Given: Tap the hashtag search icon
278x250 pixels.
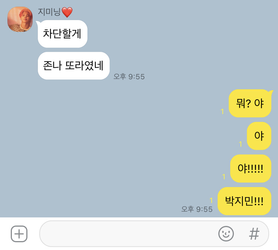Looking at the screenshot, I should 254,234.
